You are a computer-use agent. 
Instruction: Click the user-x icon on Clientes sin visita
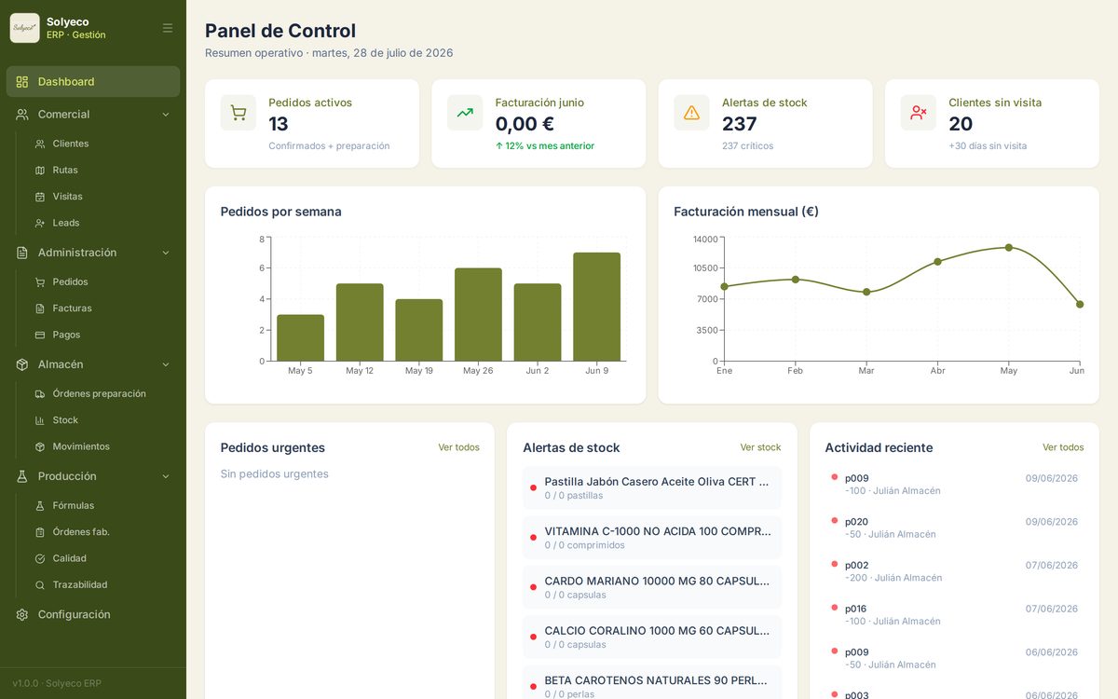click(919, 113)
